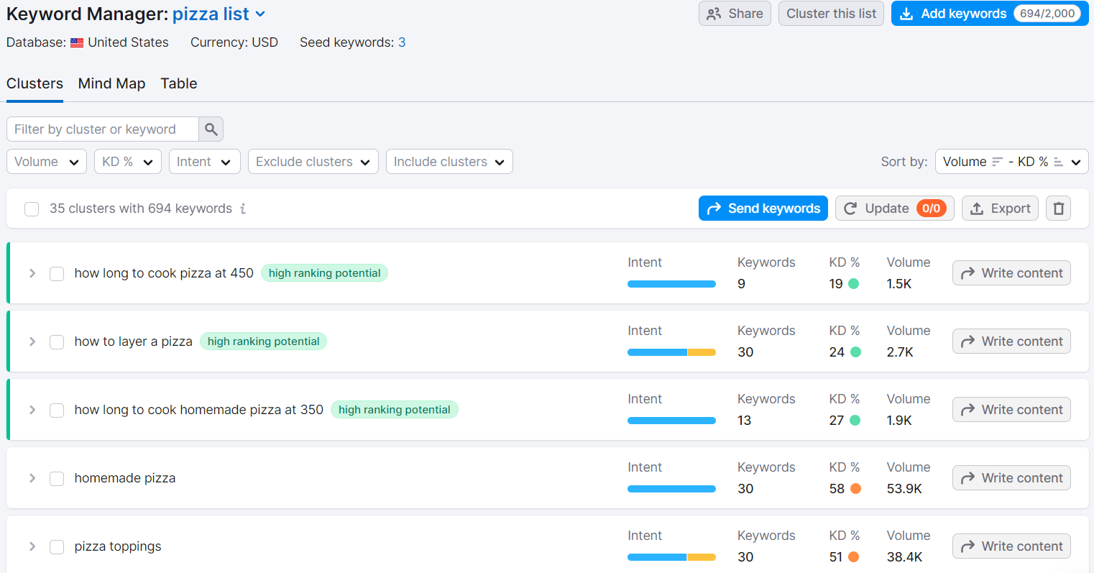1094x573 pixels.
Task: Click the Share button
Action: tap(735, 14)
